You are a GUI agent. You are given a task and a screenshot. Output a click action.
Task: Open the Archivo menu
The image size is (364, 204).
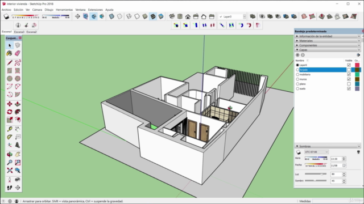coord(6,10)
